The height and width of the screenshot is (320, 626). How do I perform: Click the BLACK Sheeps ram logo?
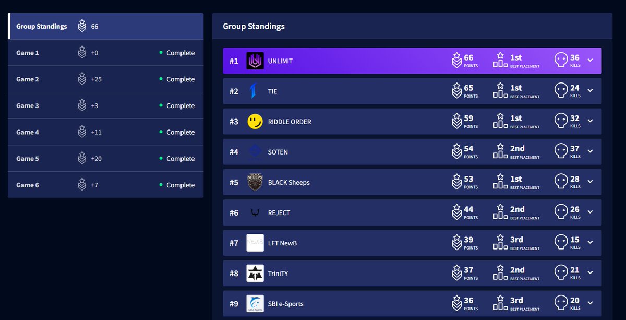click(255, 182)
